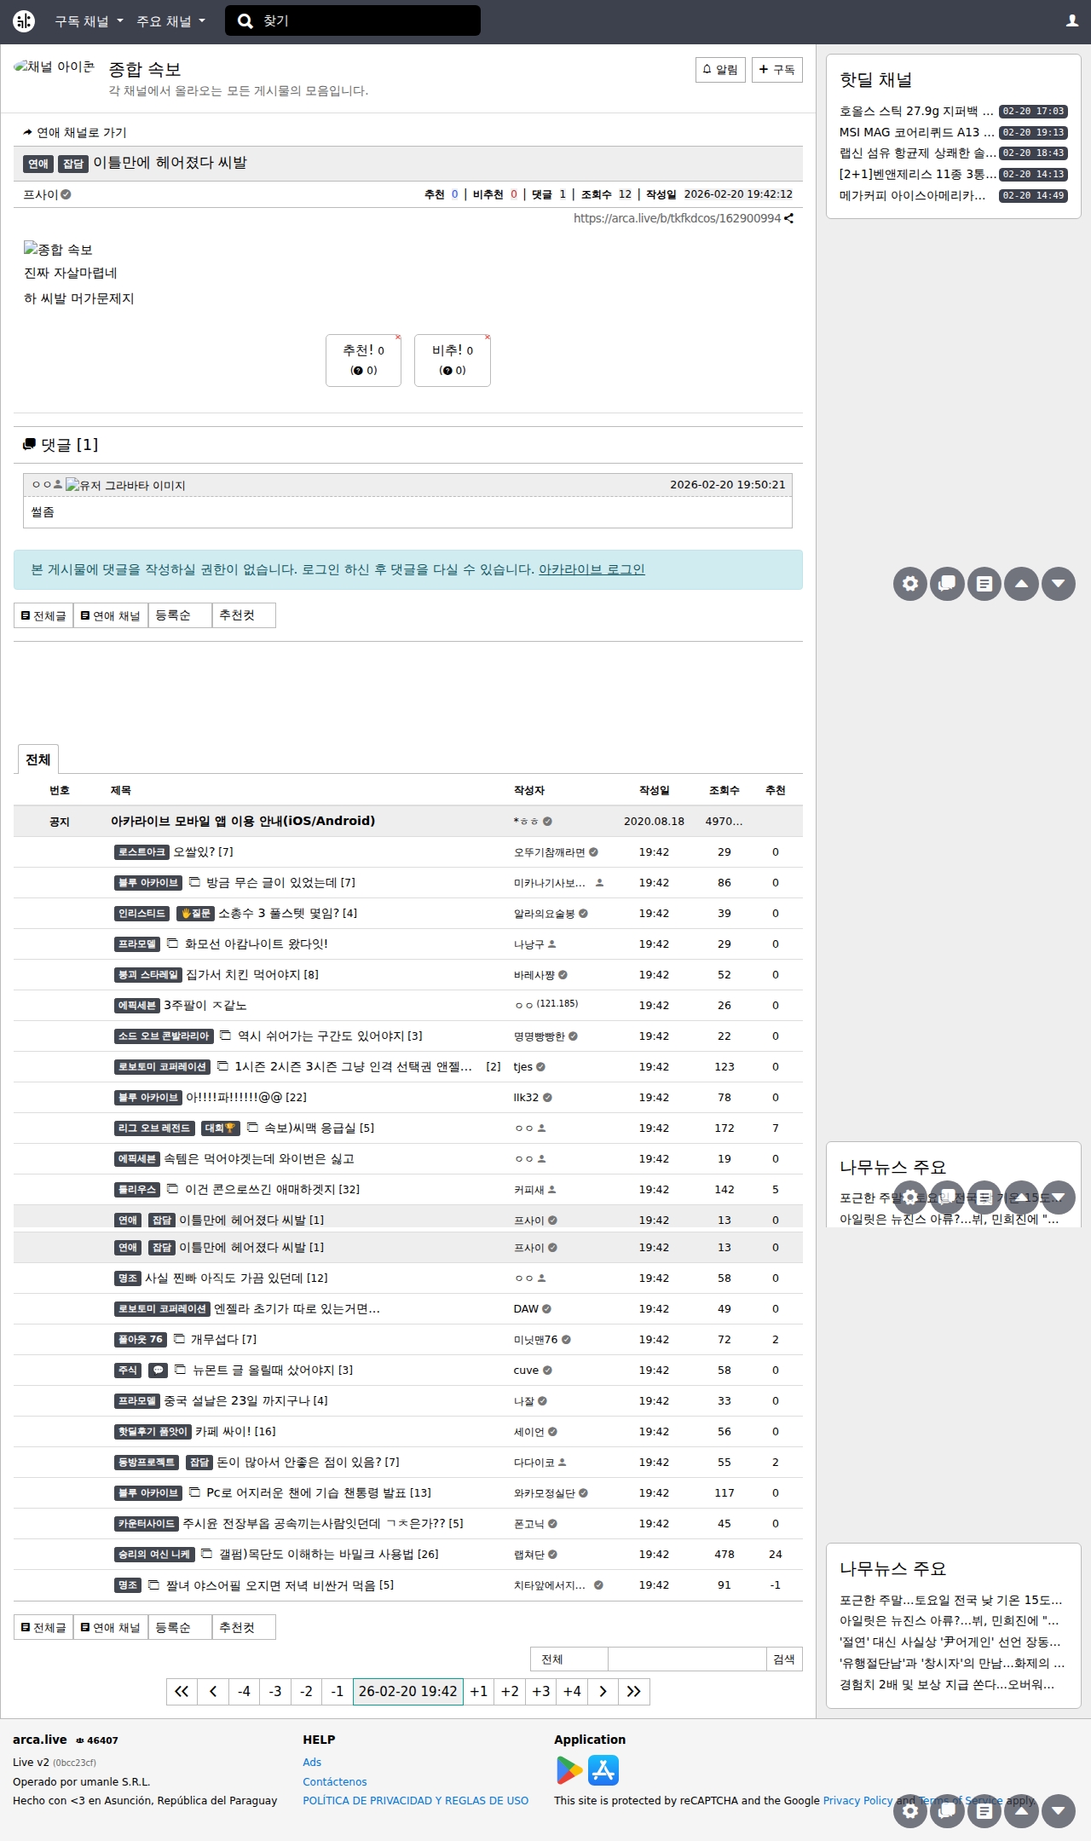Open the Google Play app icon in the footer
Screen dimensions: 1091x1841
tap(569, 1770)
